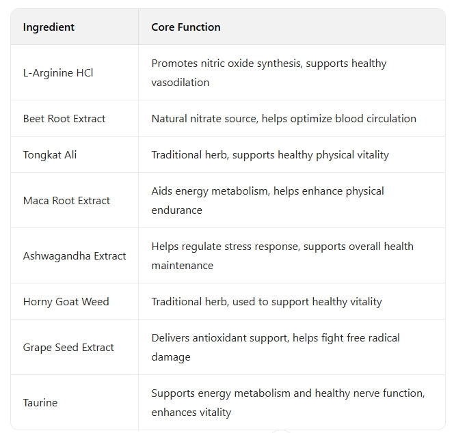Image resolution: width=454 pixels, height=433 pixels.
Task: Click the Beet Root Extract cell
Action: tap(64, 119)
